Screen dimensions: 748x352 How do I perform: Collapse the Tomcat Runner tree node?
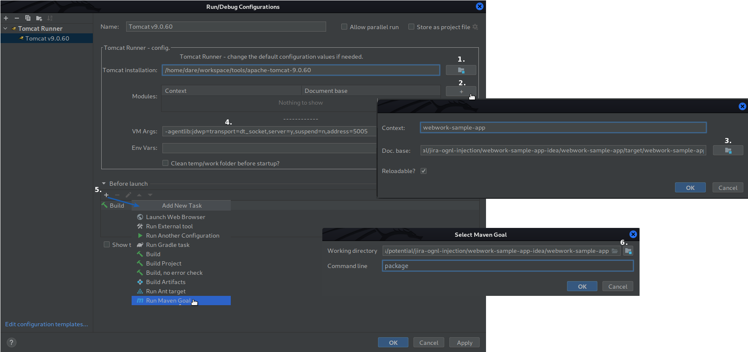click(x=5, y=28)
